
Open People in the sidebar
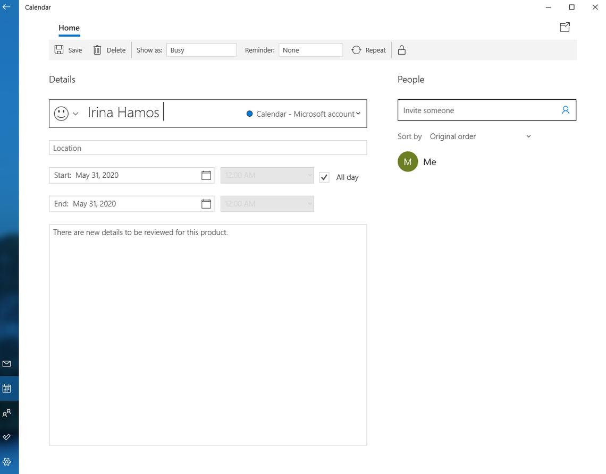point(6,413)
